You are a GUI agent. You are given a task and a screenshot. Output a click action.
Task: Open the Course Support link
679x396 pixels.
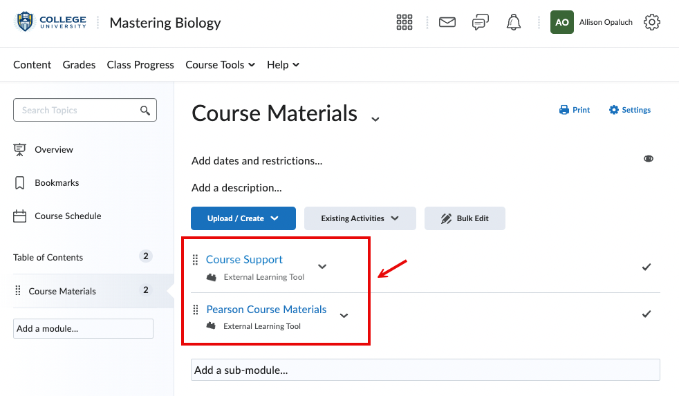[x=244, y=259]
